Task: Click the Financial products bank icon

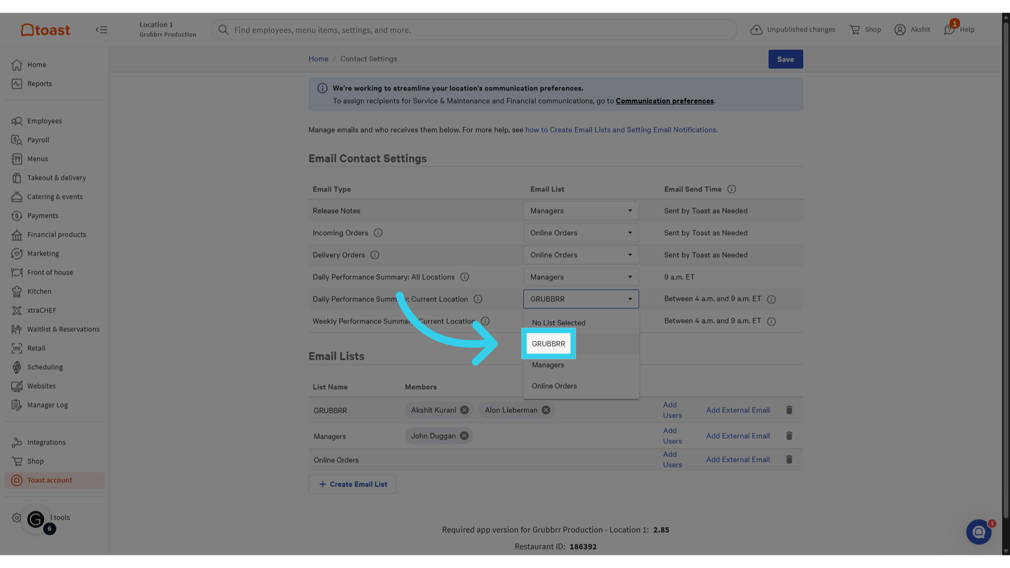Action: 17,235
